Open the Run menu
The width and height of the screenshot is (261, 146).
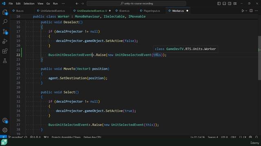[x=55, y=4]
